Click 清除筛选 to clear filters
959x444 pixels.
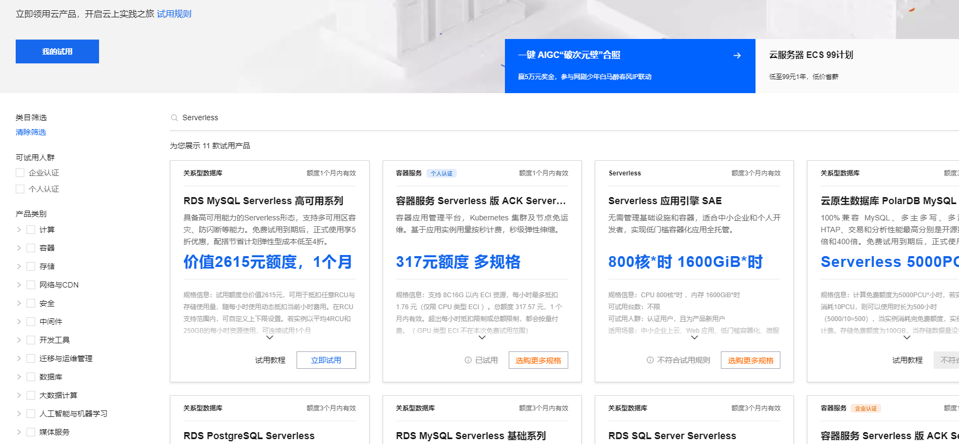[x=31, y=132]
